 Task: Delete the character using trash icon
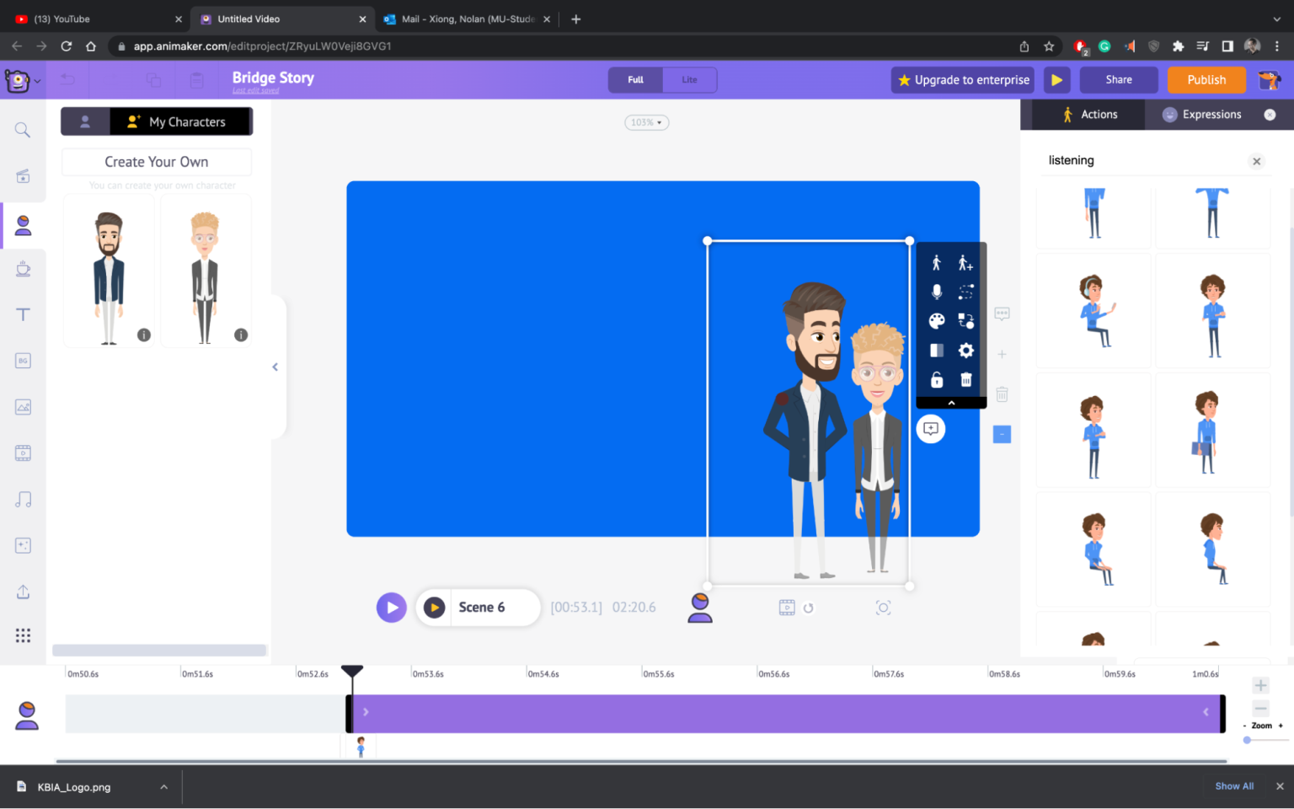[x=965, y=380]
